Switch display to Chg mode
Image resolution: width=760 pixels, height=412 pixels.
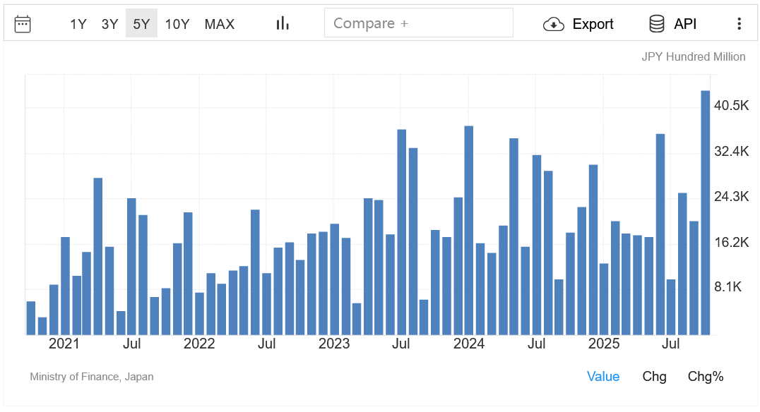(x=654, y=377)
